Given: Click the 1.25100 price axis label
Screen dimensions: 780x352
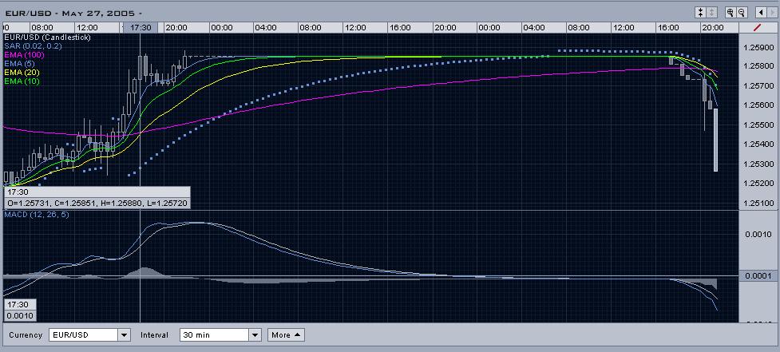Looking at the screenshot, I should 760,204.
